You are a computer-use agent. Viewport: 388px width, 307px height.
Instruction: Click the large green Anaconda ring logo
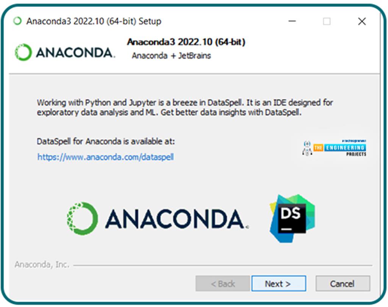[x=82, y=218]
